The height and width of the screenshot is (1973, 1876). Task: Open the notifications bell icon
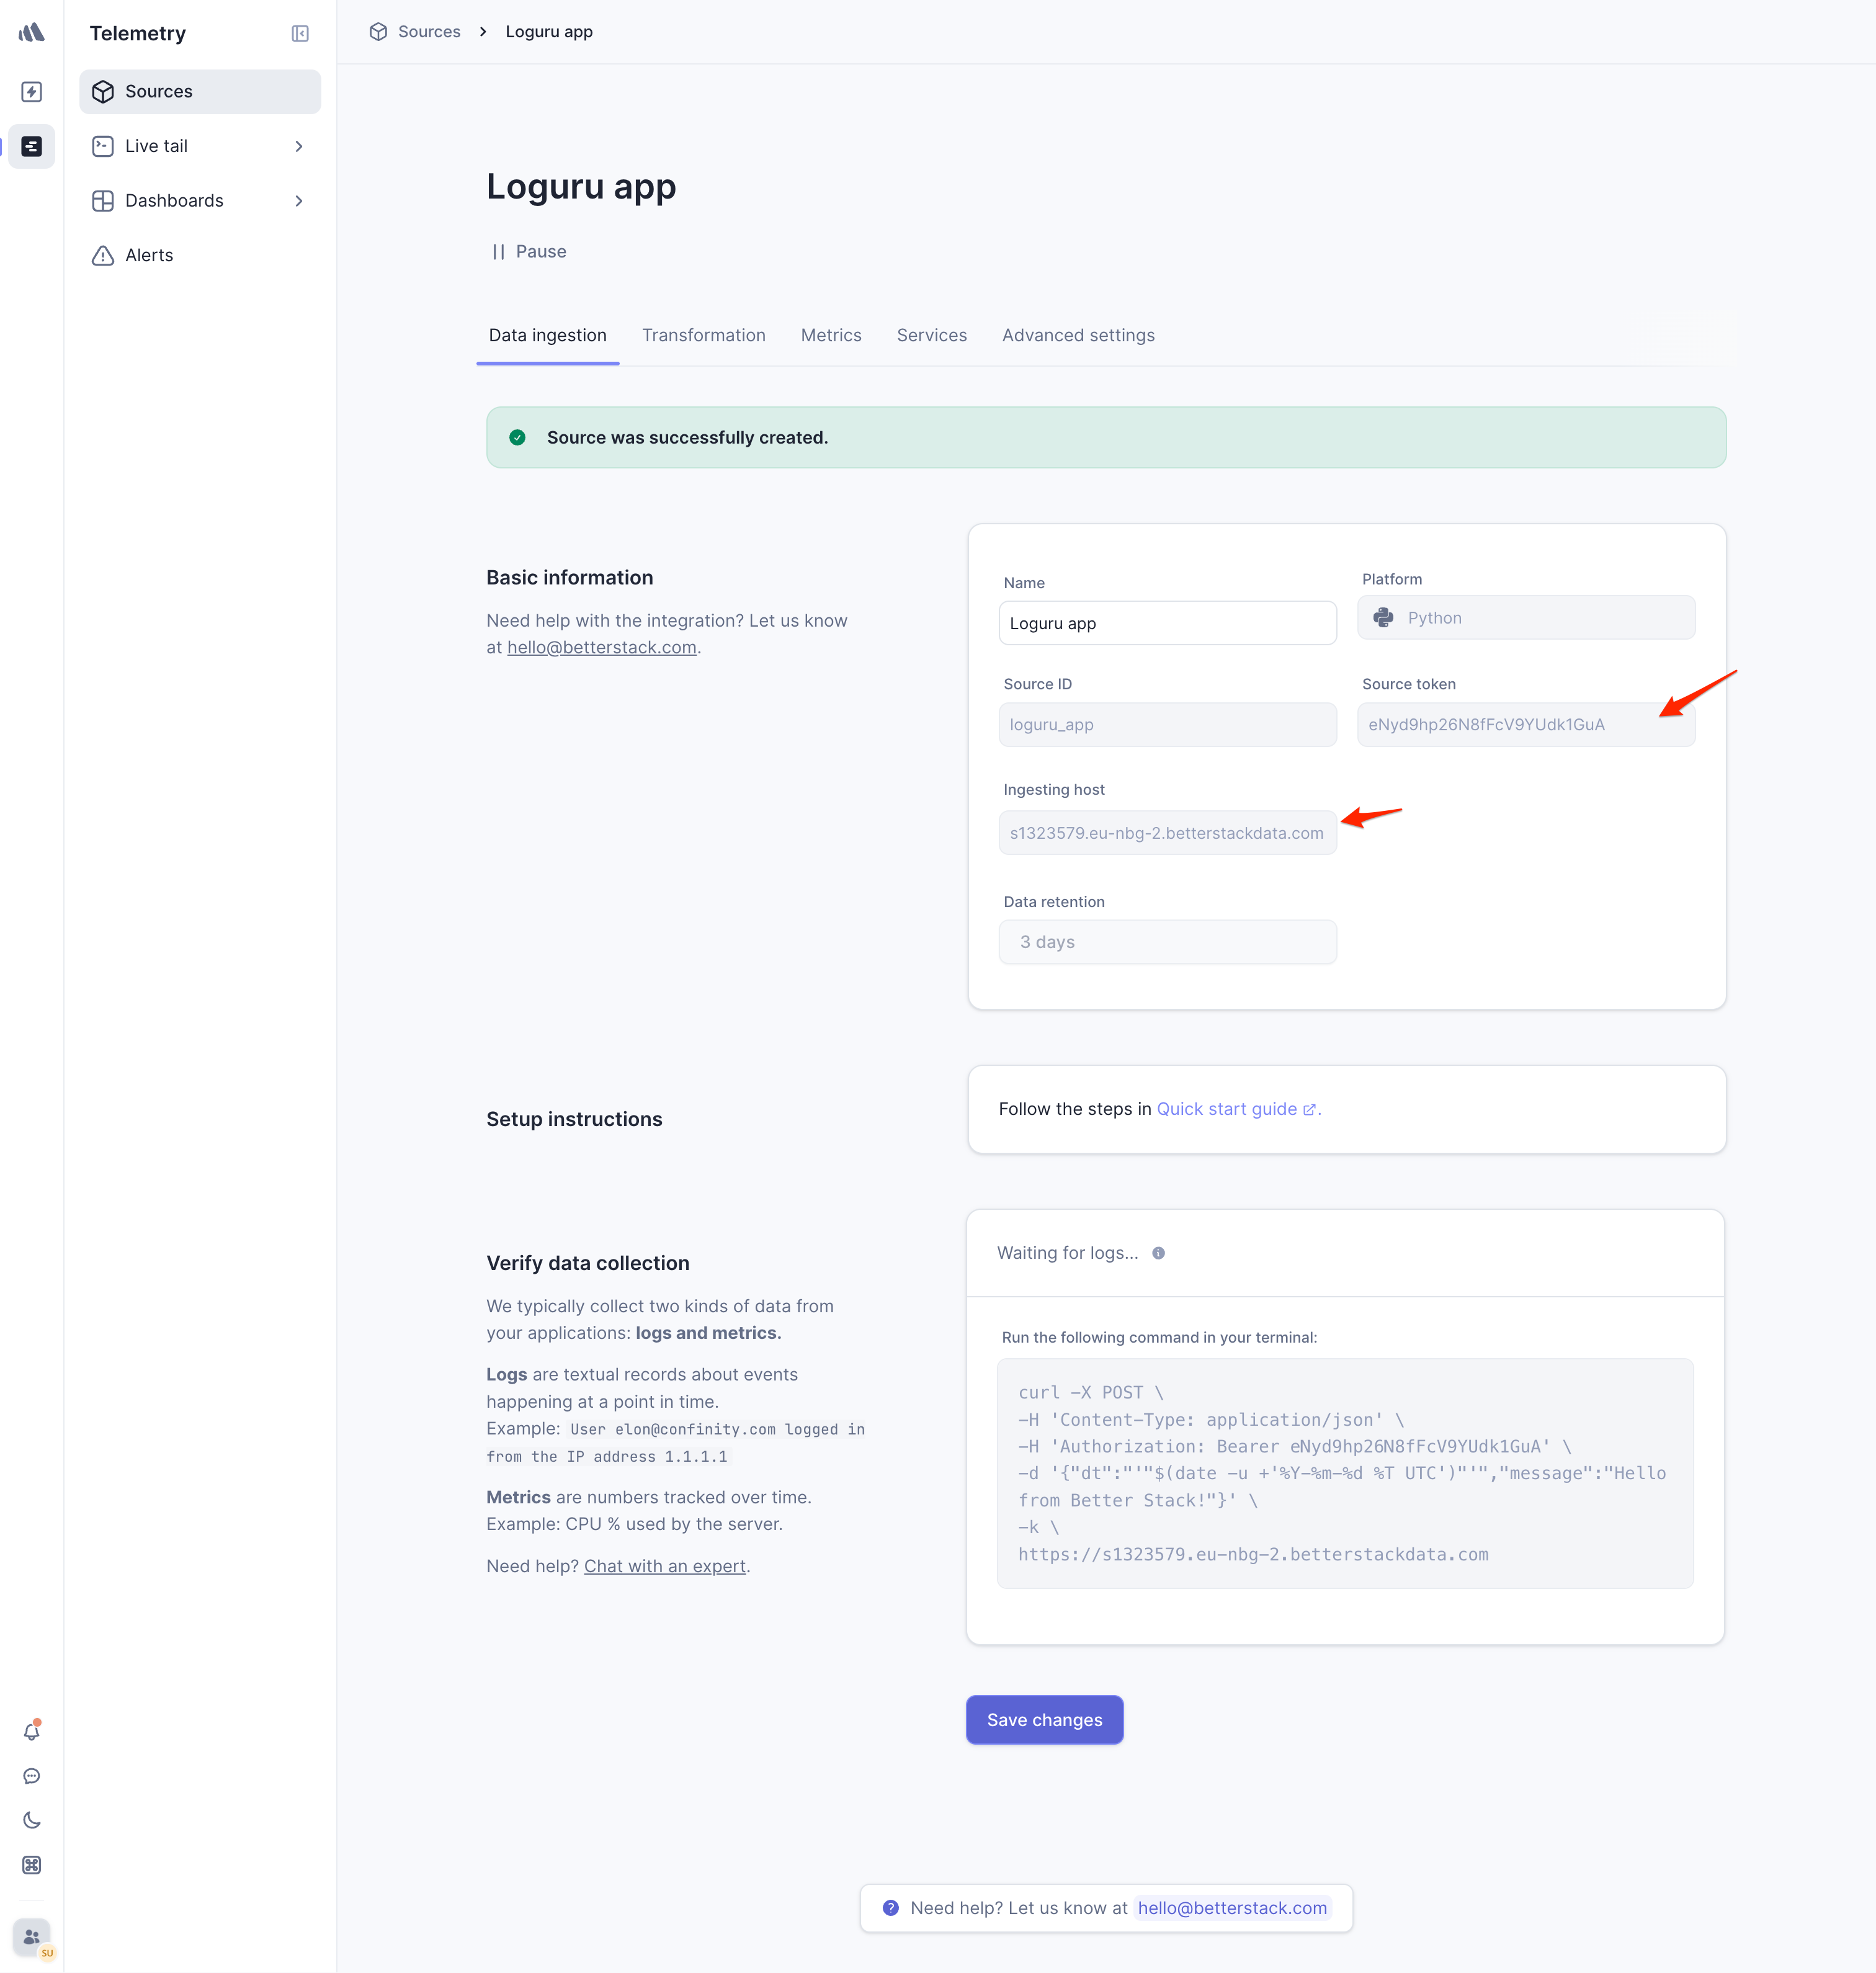[x=31, y=1731]
